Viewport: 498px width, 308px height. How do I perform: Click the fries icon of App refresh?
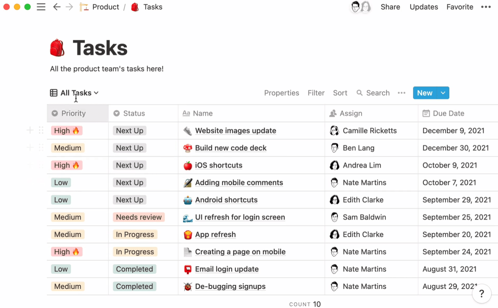(x=188, y=235)
